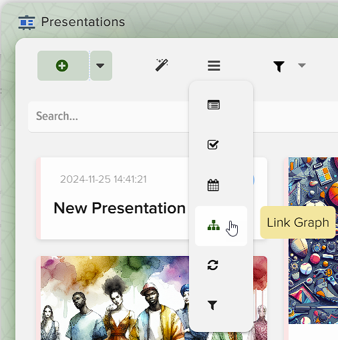Viewport: 338px width, 340px height.
Task: Click the funnel filter icon in toolbar
Action: point(279,66)
